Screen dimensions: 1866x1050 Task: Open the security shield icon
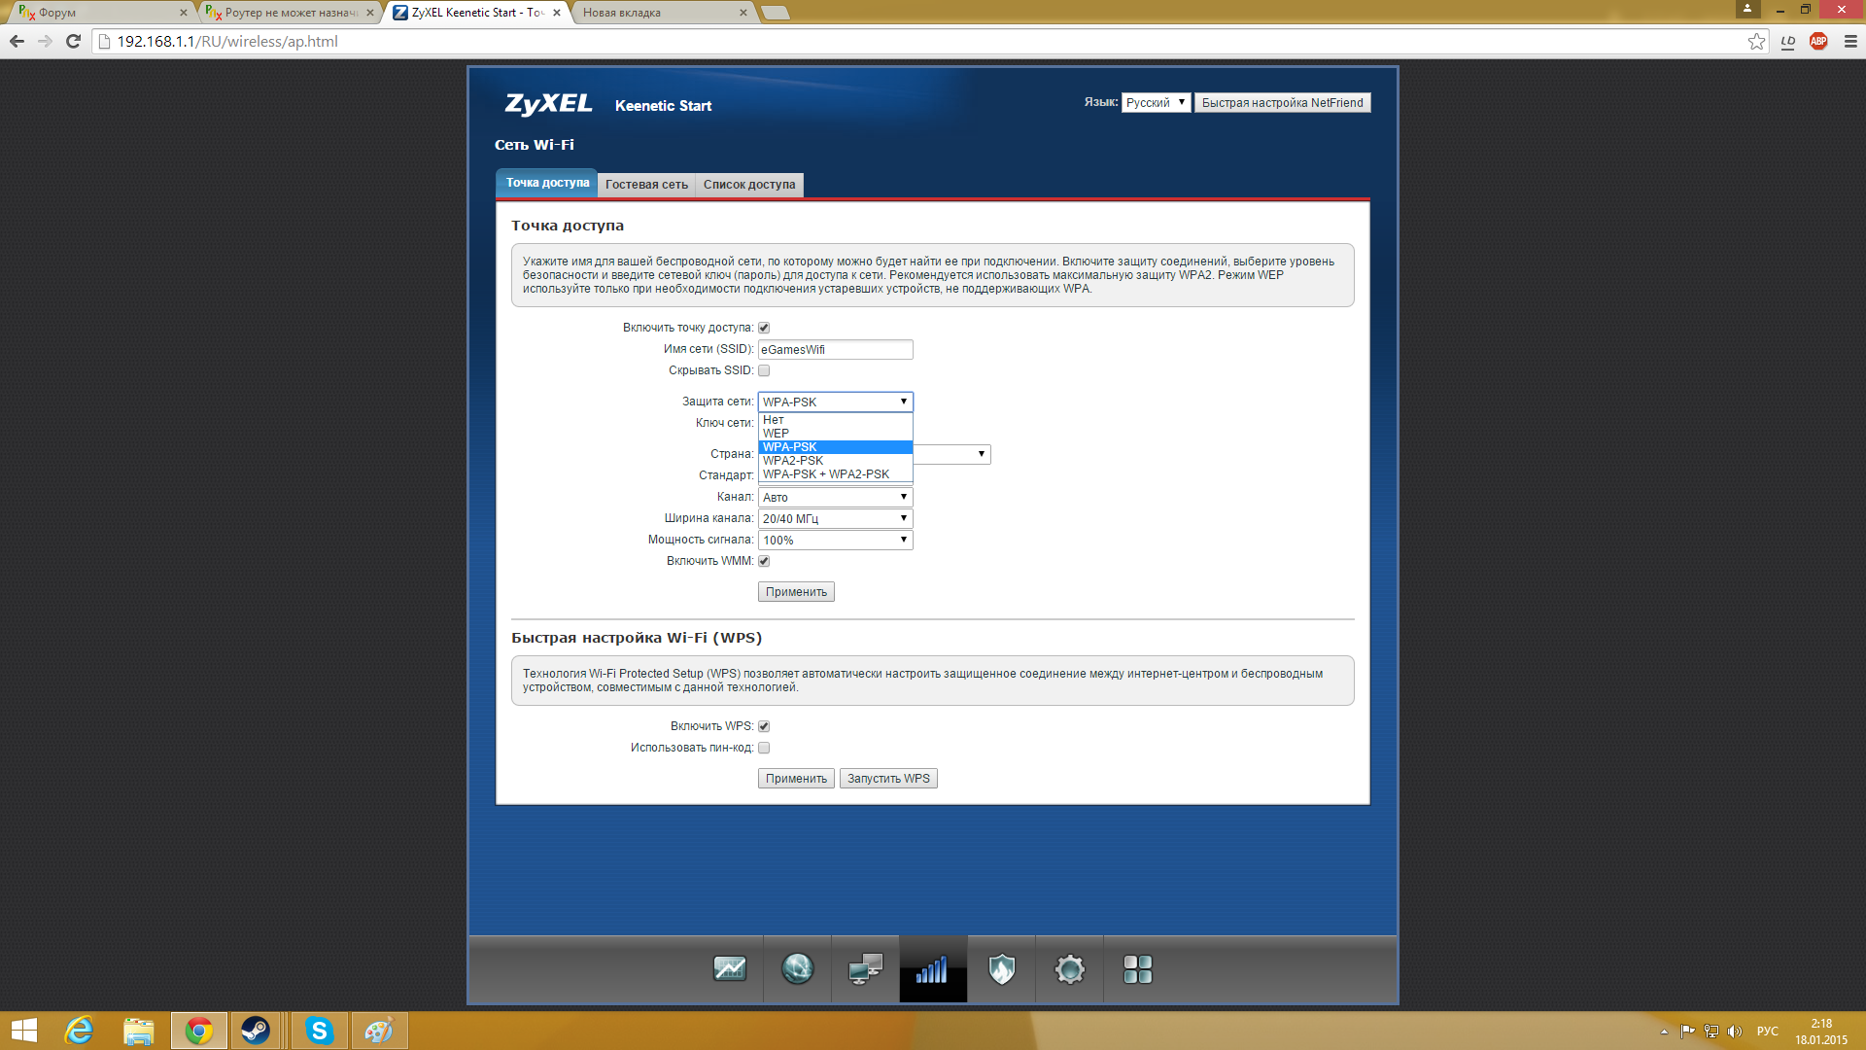coord(1002,968)
